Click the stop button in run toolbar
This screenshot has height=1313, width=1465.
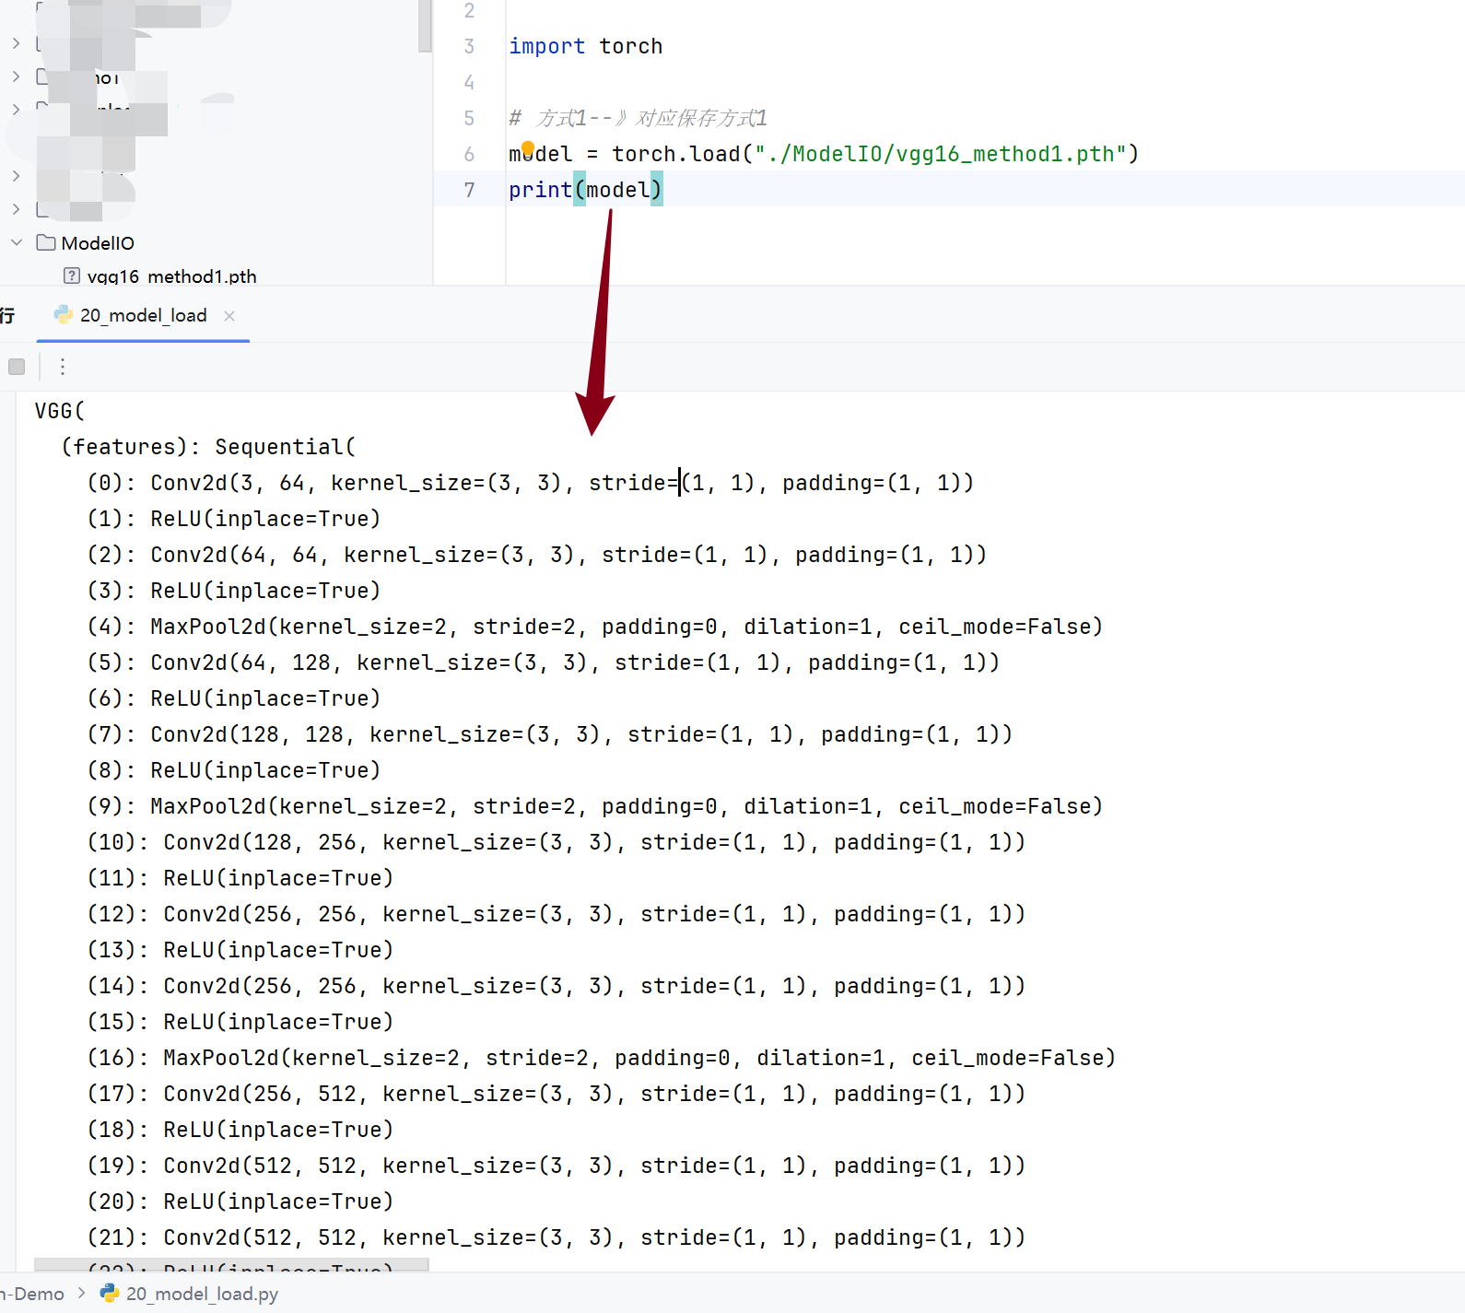point(17,367)
